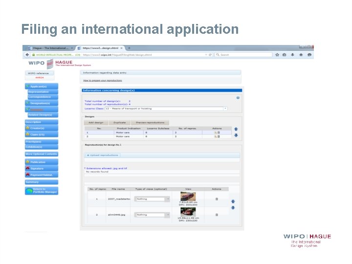Move reproduction down with blue arrow
This screenshot has width=352, height=264.
pos(233,208)
